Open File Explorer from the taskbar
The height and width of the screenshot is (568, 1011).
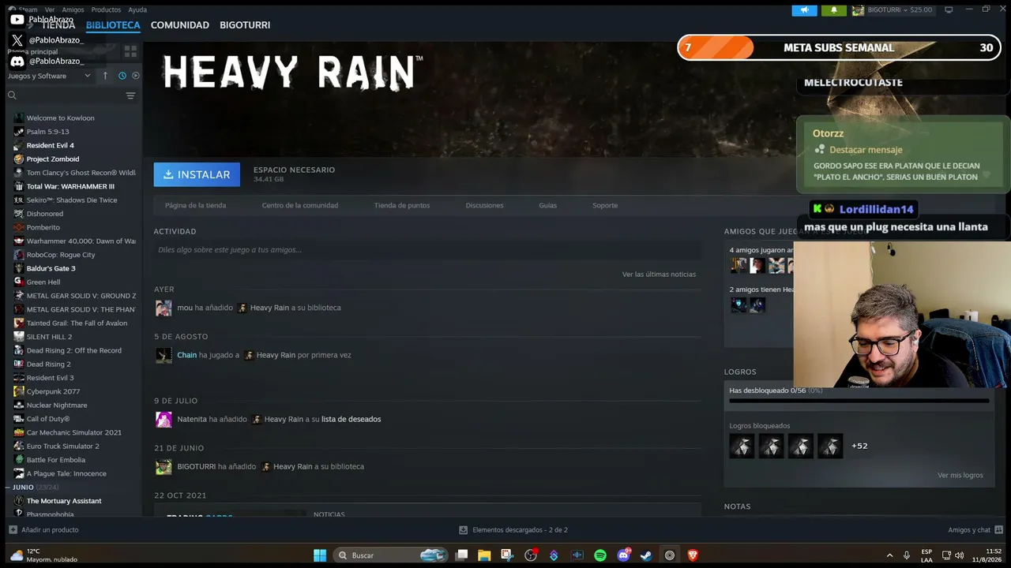coord(484,555)
